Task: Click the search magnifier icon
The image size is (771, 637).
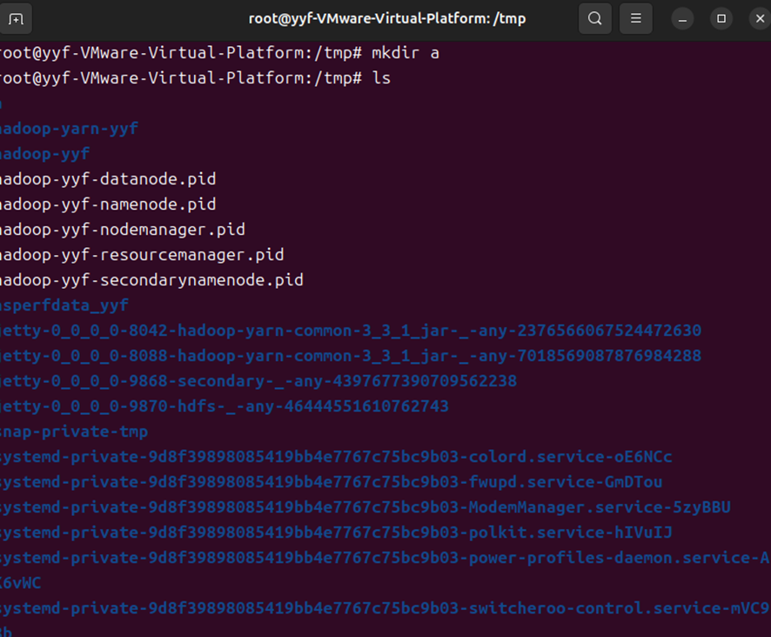Action: (594, 18)
